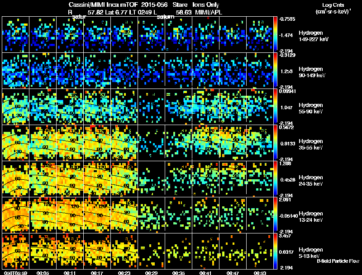Select the 'Hydrogen 35-55 keV' row label
This screenshot has height=275, width=362.
[x=311, y=144]
